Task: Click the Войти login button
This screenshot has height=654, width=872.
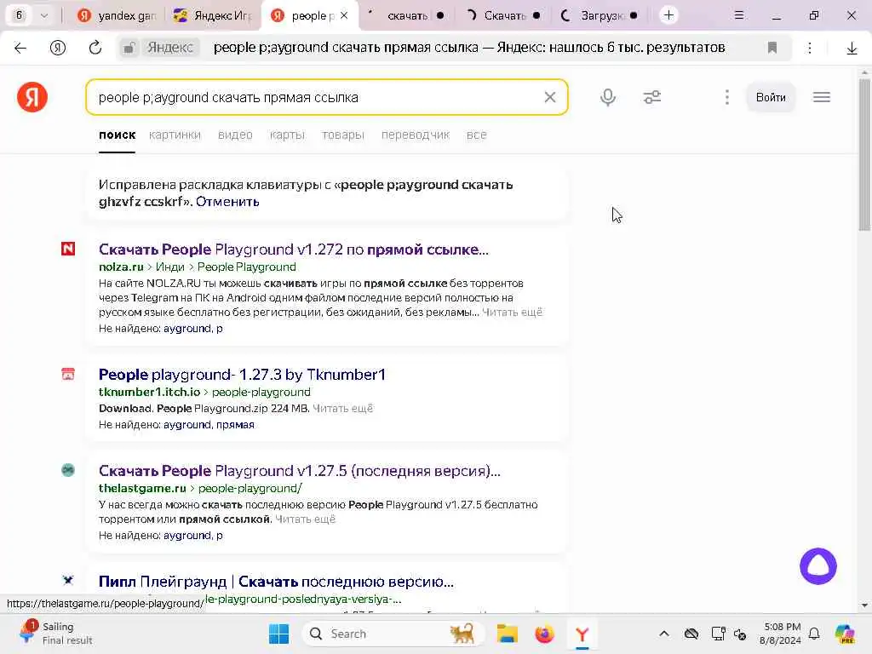Action: coord(770,97)
